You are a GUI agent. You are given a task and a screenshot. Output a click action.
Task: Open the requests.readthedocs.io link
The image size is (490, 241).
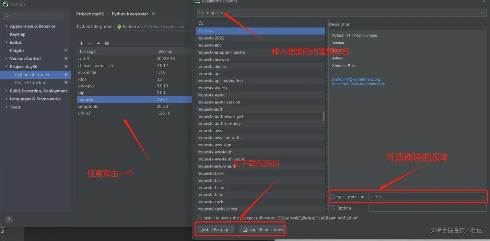359,84
